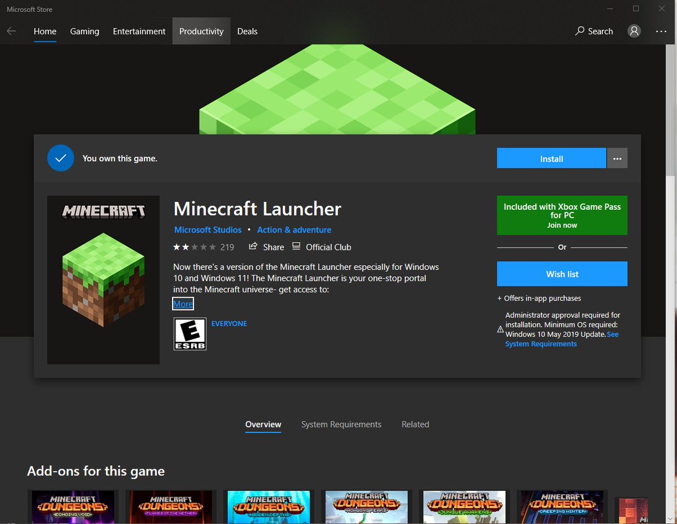Click the blue Install button

[551, 158]
